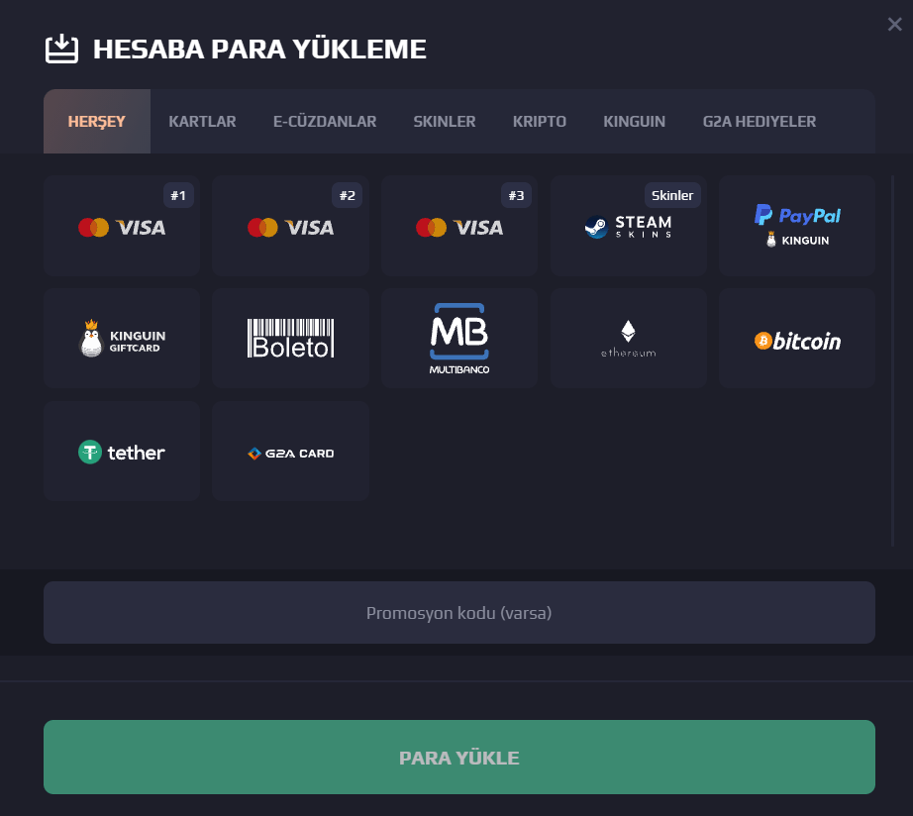
Task: Open the SKINLER tab
Action: click(445, 121)
